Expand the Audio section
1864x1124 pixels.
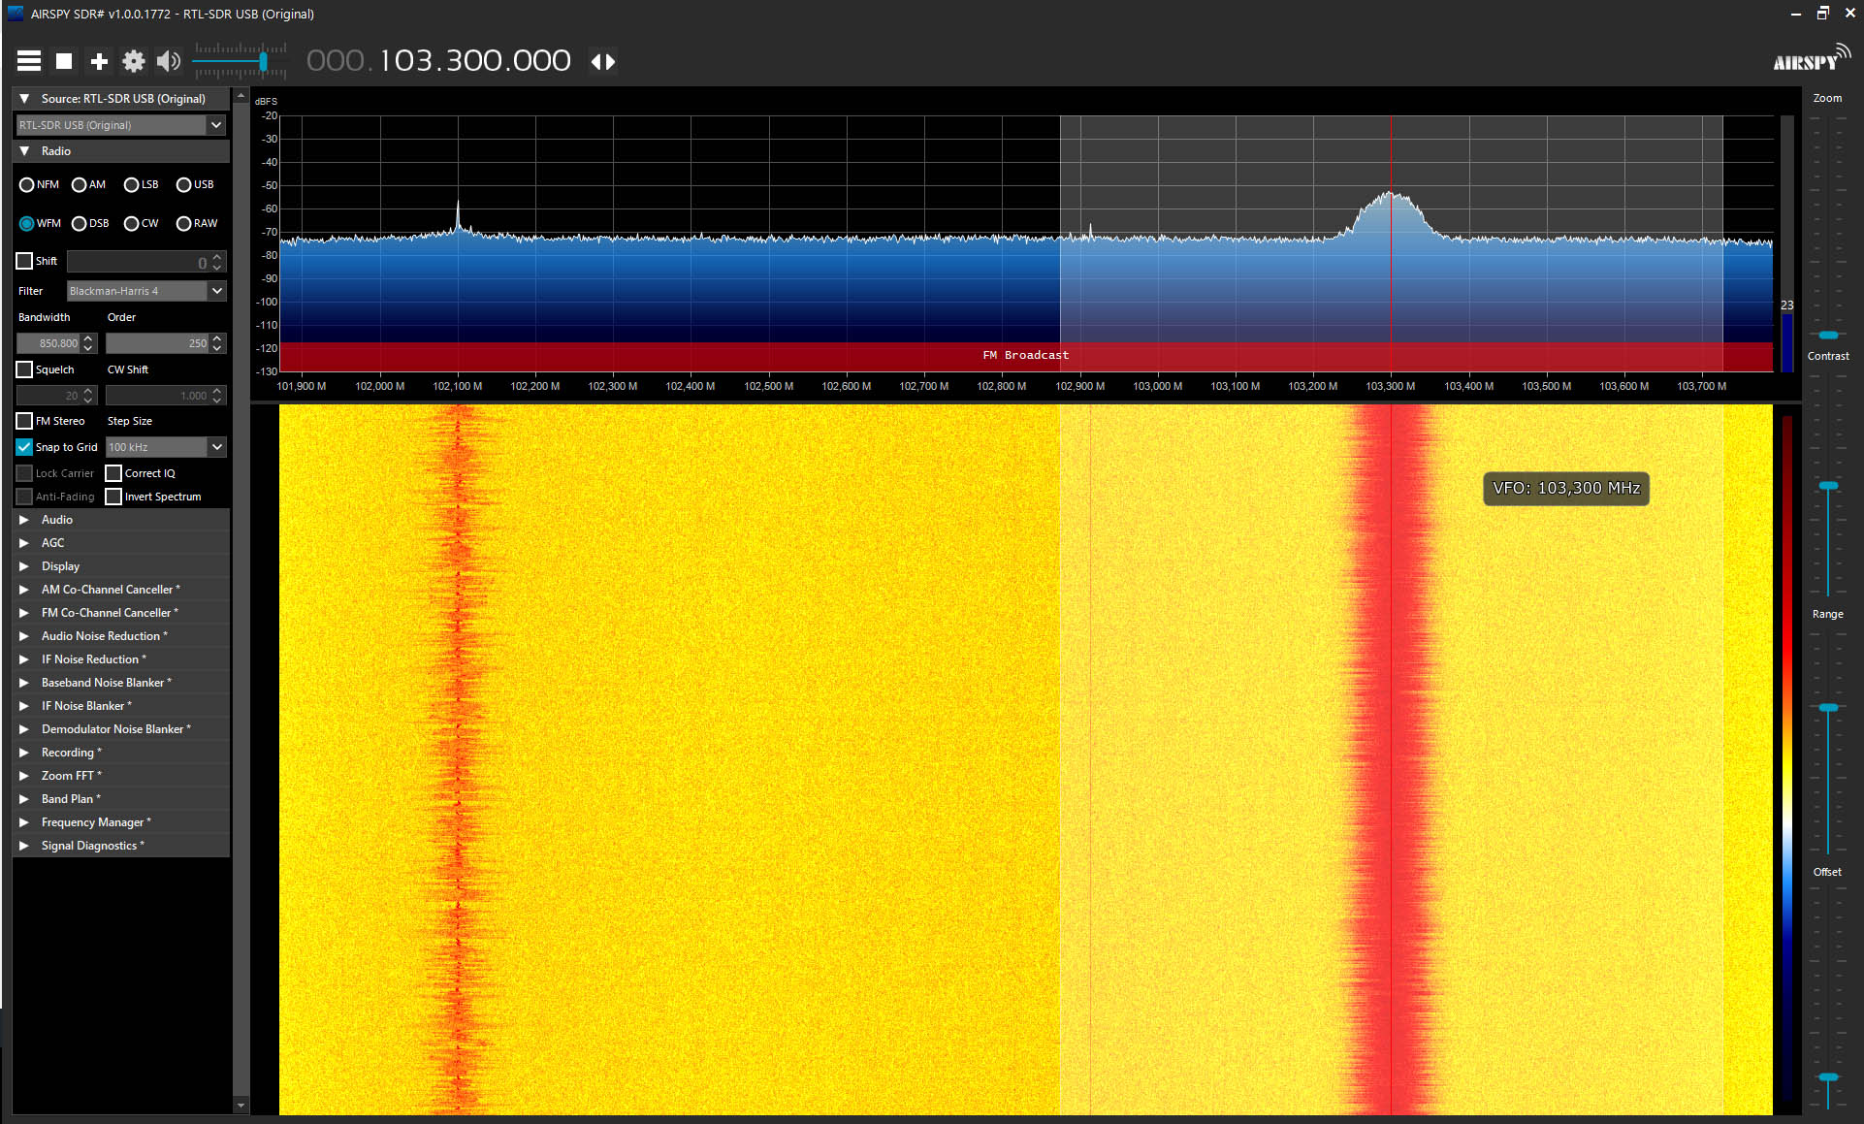pos(121,520)
